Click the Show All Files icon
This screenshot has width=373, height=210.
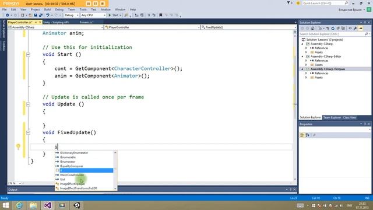click(x=343, y=29)
